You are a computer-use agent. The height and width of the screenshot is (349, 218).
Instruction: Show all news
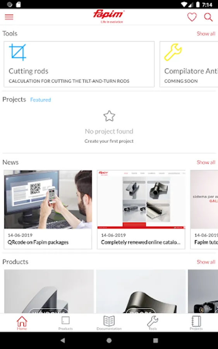pos(206,162)
